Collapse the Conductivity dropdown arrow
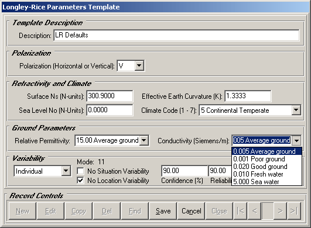311x228 pixels. [296, 140]
